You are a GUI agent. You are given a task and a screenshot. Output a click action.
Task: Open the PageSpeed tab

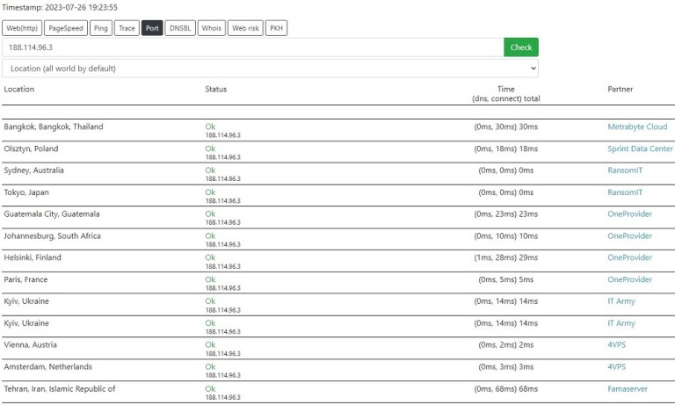[66, 28]
